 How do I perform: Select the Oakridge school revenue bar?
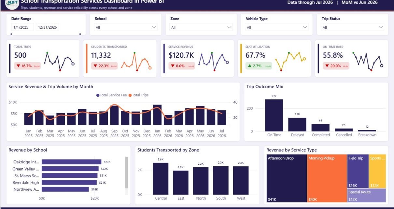(x=71, y=162)
